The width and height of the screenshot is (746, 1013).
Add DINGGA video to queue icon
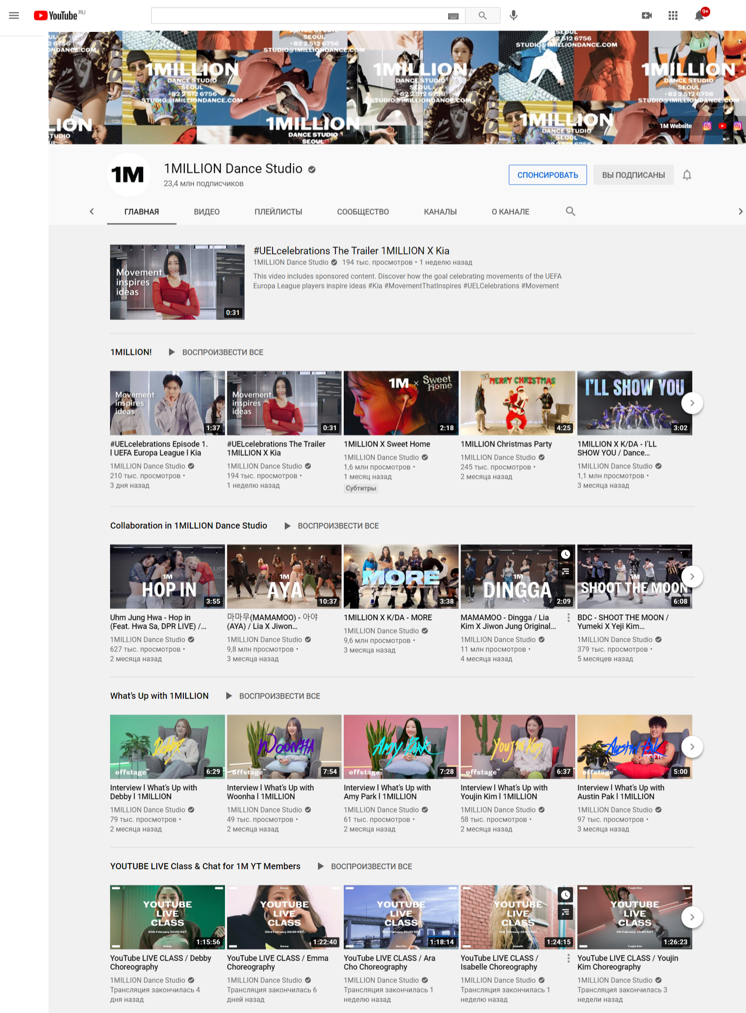[x=565, y=572]
